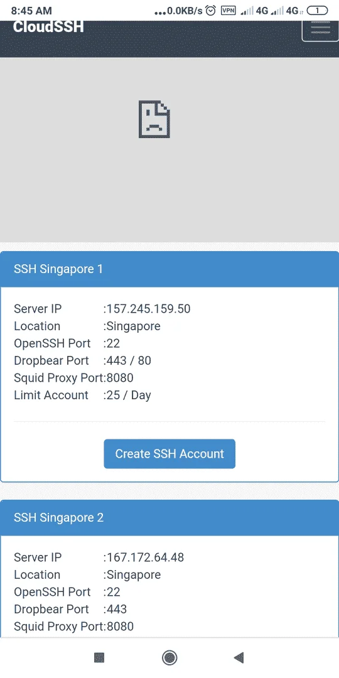This screenshot has width=339, height=678.
Task: Tap the VPN status bar icon
Action: coord(229,11)
